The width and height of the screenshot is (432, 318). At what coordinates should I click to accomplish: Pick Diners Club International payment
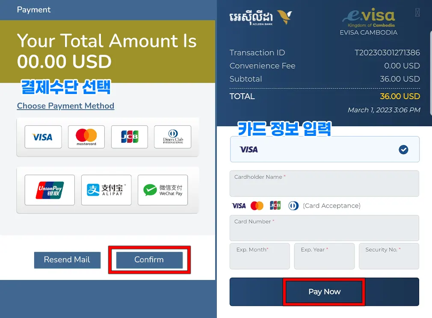pyautogui.click(x=173, y=137)
